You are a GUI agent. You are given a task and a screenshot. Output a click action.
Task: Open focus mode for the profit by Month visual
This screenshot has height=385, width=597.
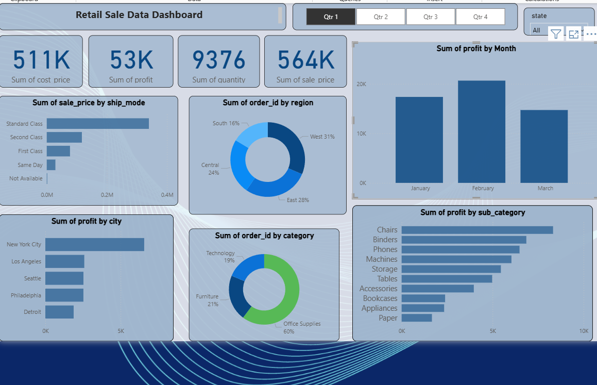[x=574, y=35]
